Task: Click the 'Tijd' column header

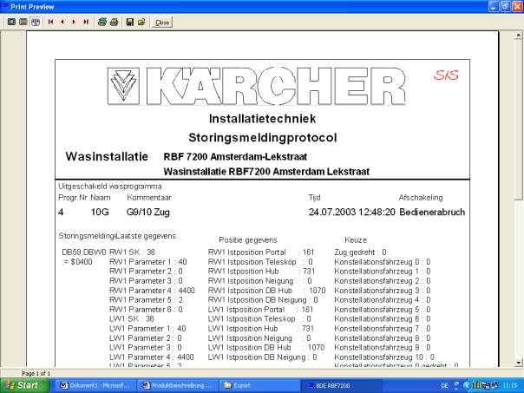Action: click(314, 198)
